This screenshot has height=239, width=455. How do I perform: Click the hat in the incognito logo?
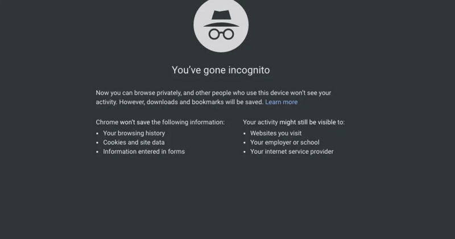(x=221, y=19)
